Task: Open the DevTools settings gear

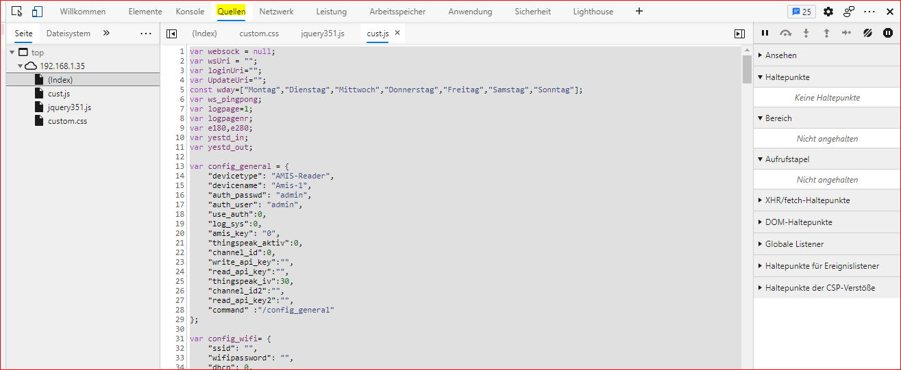Action: (828, 12)
